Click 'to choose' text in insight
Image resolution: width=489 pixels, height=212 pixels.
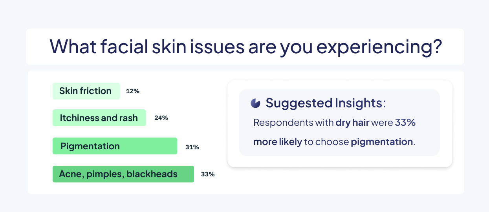tap(326, 142)
